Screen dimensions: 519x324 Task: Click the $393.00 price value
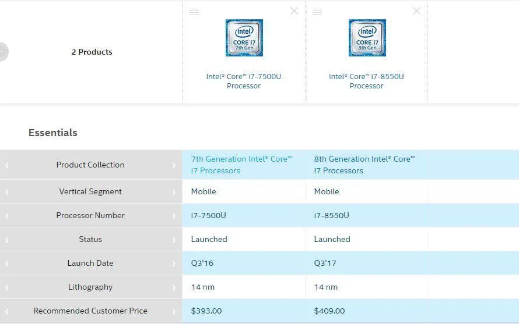(x=206, y=311)
